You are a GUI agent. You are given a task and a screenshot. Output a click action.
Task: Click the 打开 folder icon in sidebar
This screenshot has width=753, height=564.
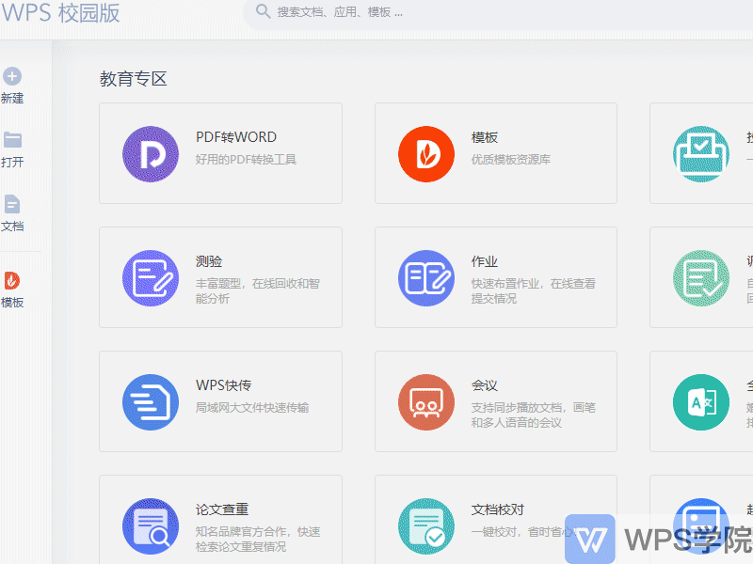pos(11,139)
